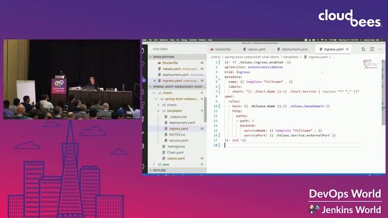Close ingress.yaml via the X in Open Editors
Viewport: 388px width, 218px height.
click(155, 81)
